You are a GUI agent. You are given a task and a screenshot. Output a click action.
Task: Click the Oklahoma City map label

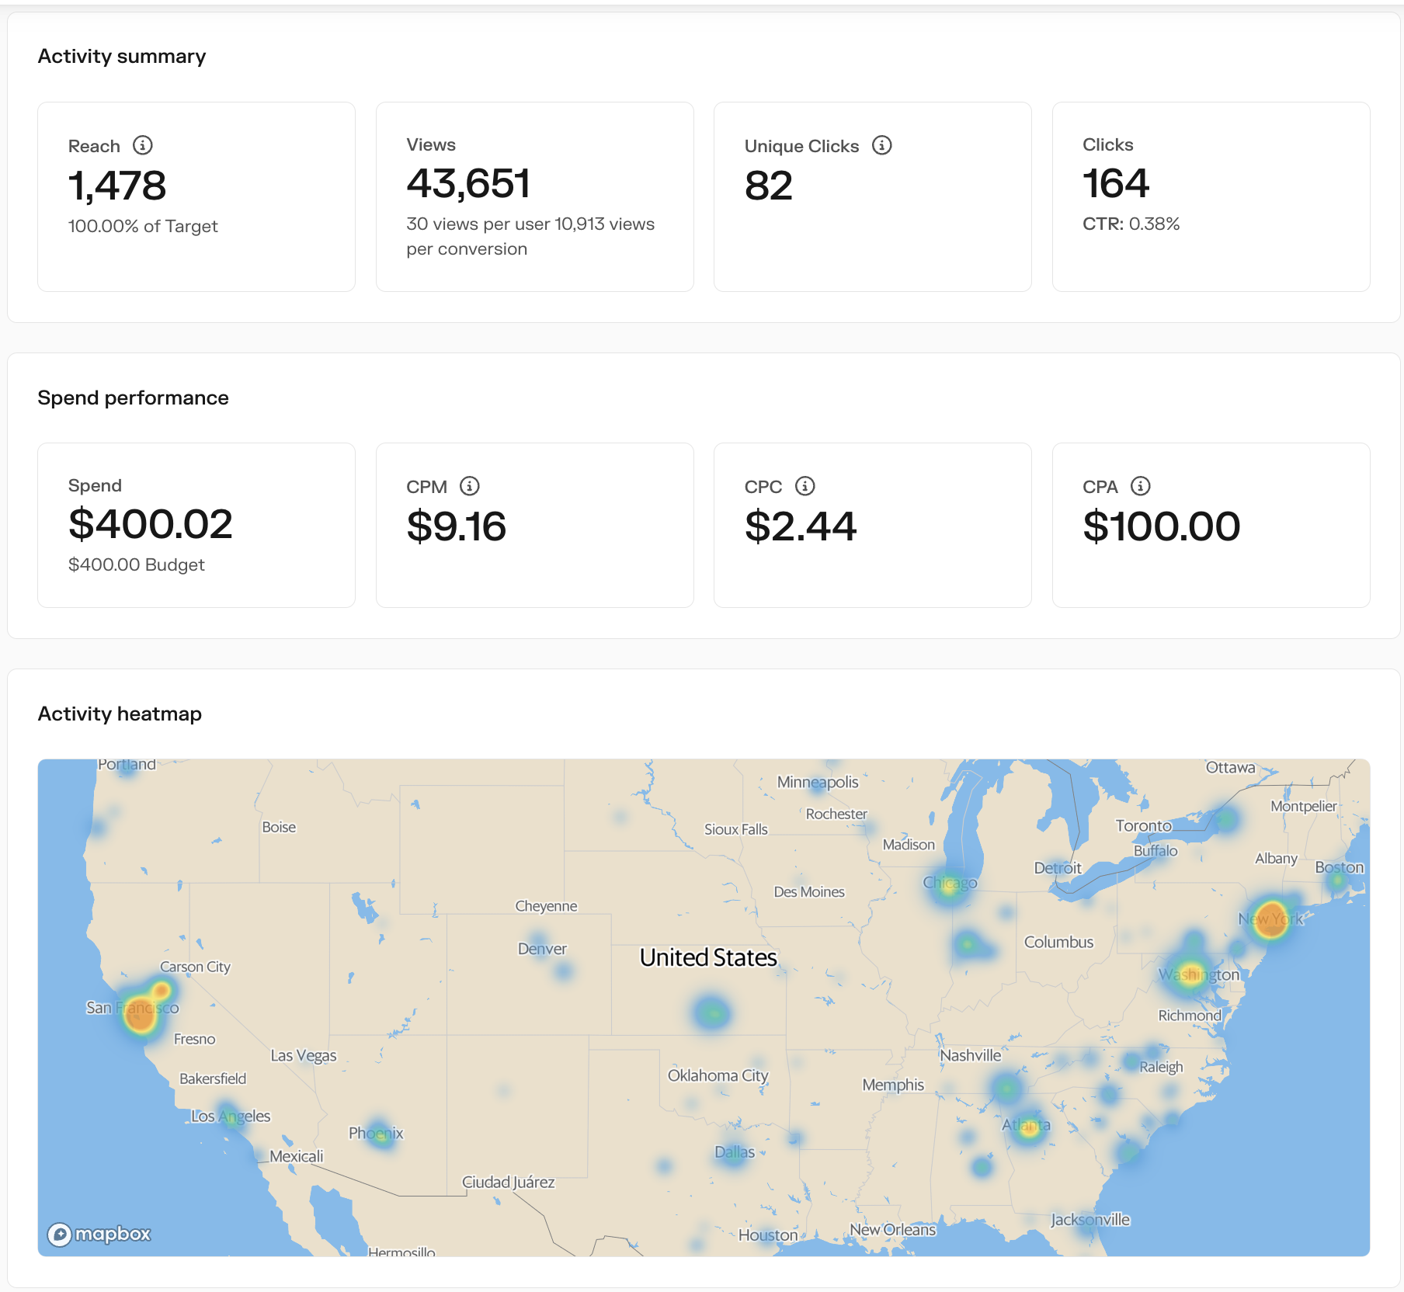click(x=718, y=1075)
